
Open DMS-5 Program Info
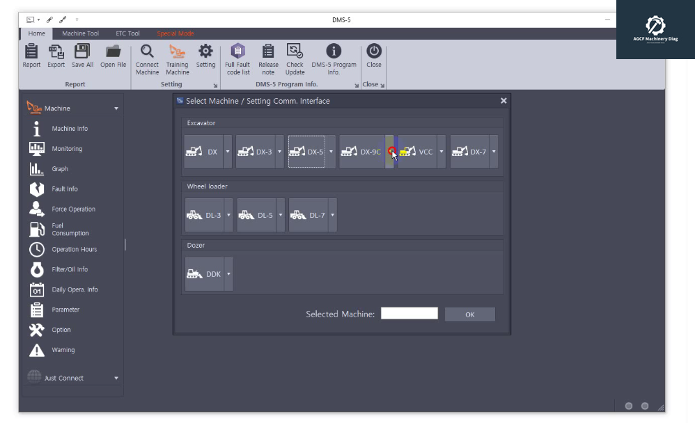pos(334,51)
